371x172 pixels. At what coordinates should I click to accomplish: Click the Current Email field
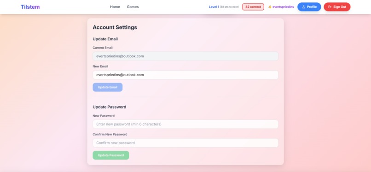185,56
